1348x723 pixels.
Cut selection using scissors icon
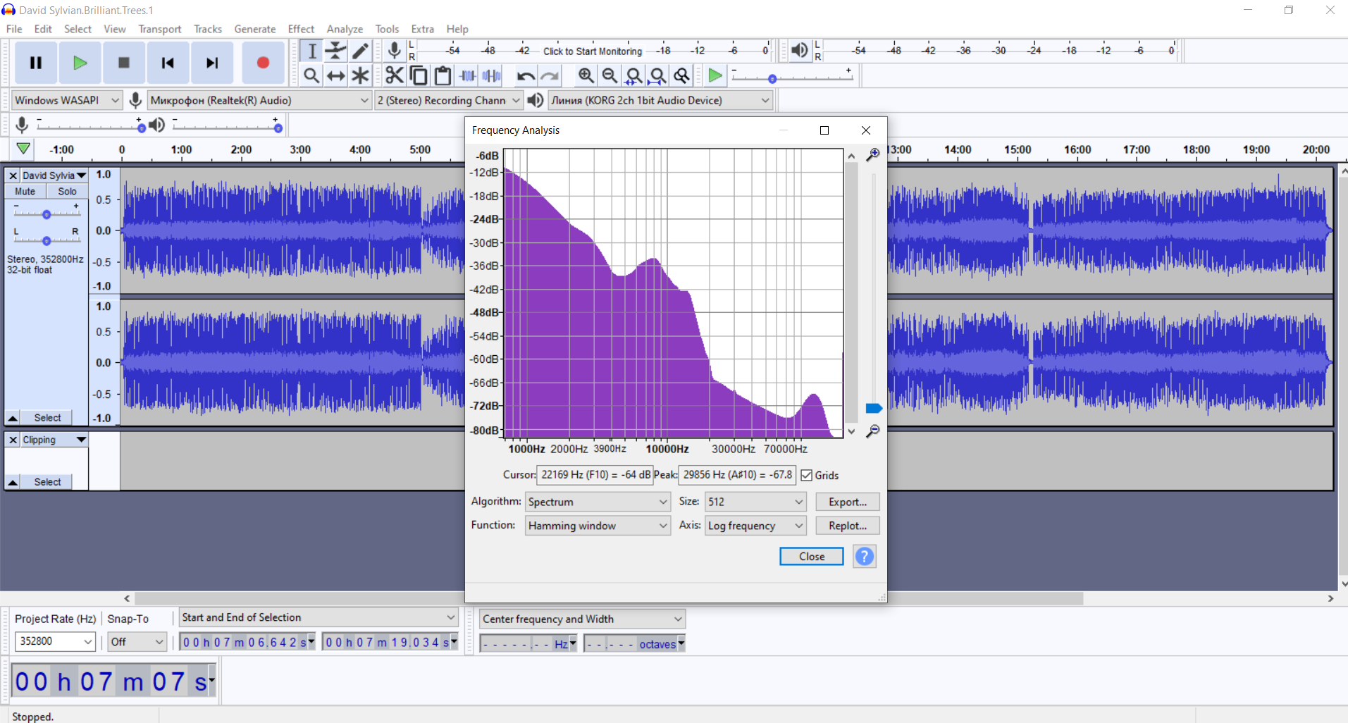pyautogui.click(x=395, y=75)
